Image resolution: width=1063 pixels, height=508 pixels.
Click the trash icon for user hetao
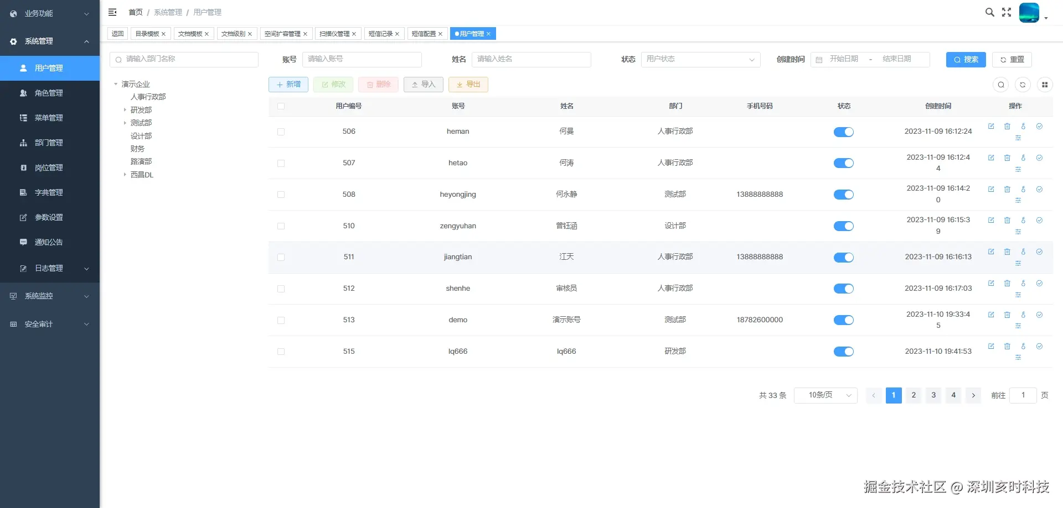click(1007, 158)
